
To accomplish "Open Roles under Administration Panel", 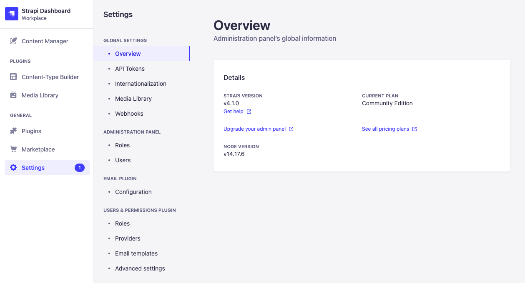I will (141, 145).
